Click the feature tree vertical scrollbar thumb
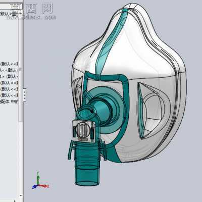 point(20,69)
